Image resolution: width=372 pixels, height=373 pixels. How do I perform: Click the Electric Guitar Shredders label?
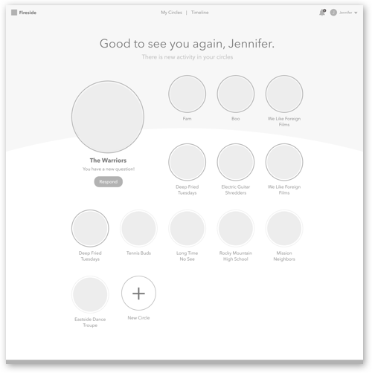236,189
